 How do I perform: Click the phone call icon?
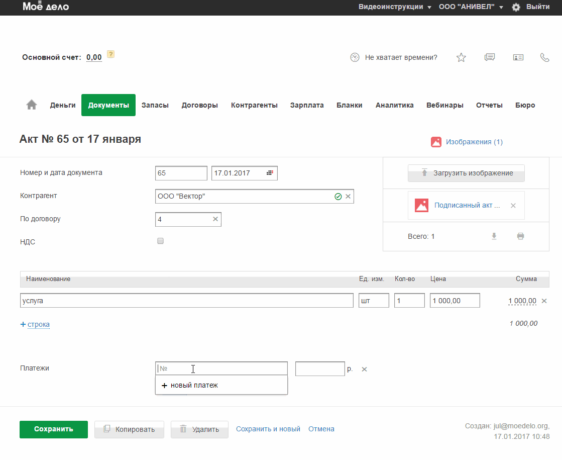[x=544, y=57]
